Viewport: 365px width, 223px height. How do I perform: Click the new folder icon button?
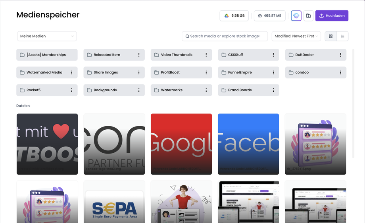308,15
